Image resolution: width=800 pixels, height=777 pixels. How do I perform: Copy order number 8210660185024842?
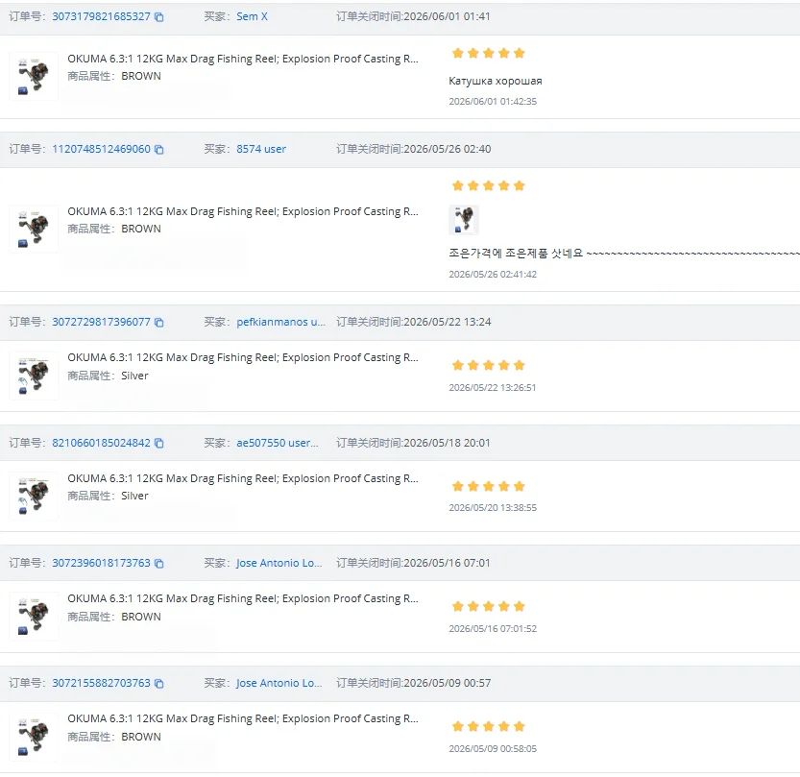159,444
